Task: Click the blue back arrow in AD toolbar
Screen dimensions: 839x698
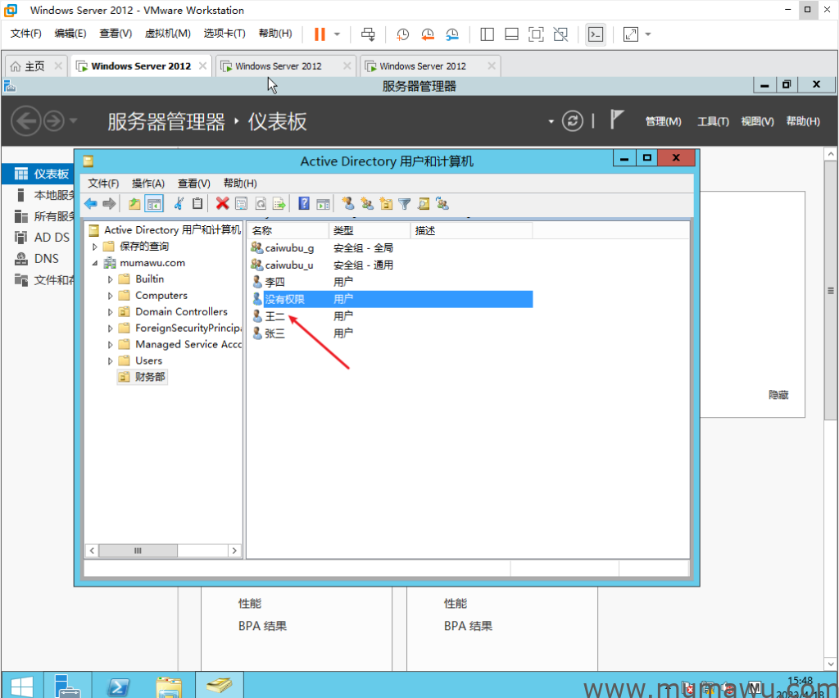Action: coord(91,204)
